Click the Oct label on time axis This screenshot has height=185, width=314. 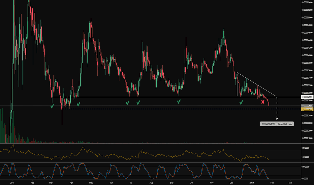(x=191, y=183)
